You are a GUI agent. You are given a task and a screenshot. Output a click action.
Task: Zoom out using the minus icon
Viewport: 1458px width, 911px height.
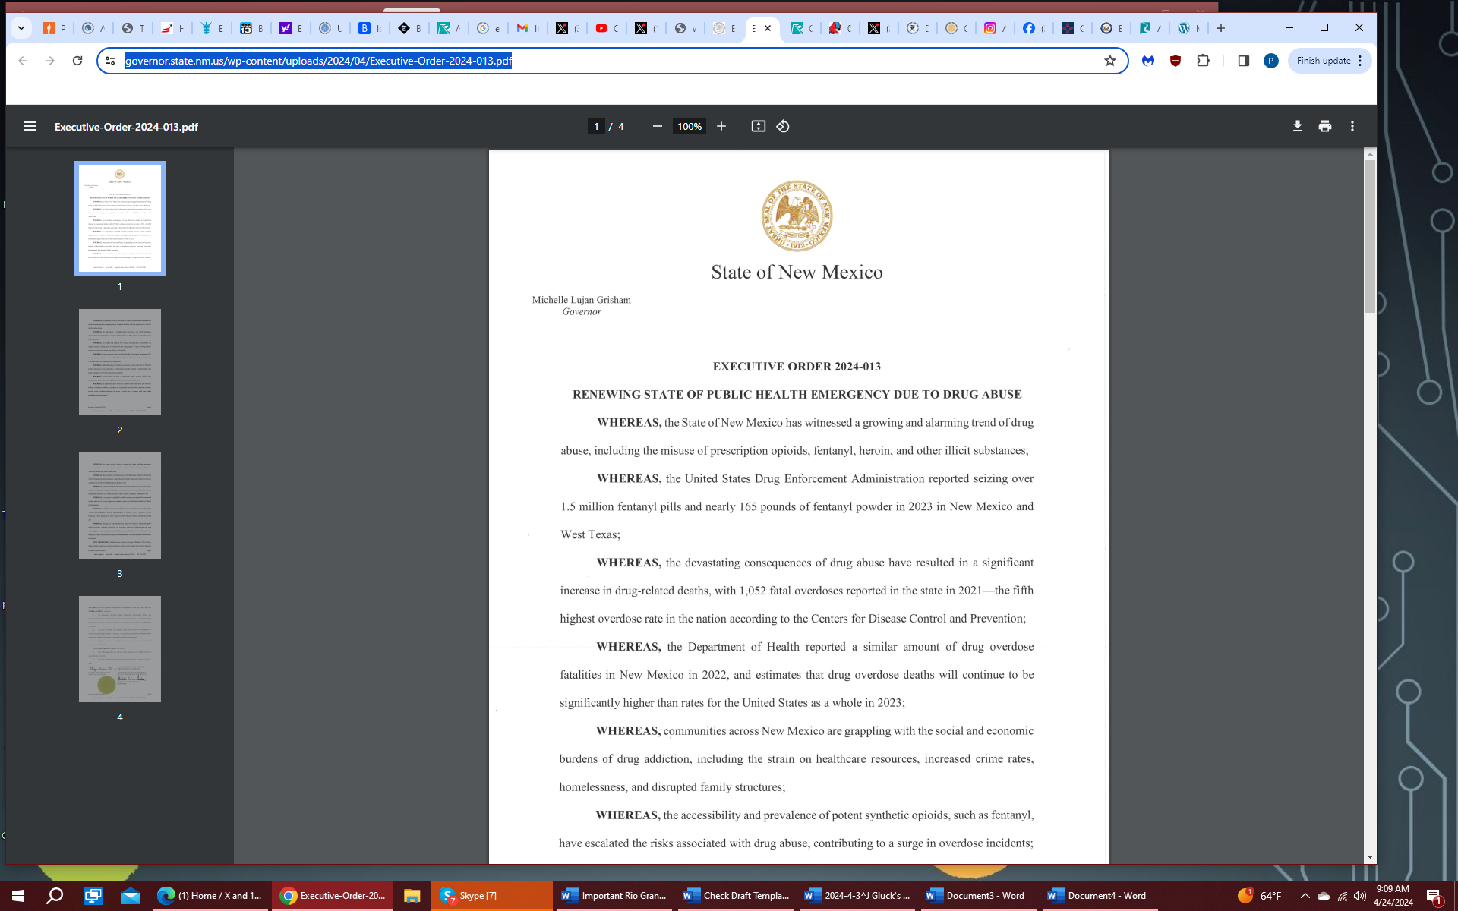[658, 126]
